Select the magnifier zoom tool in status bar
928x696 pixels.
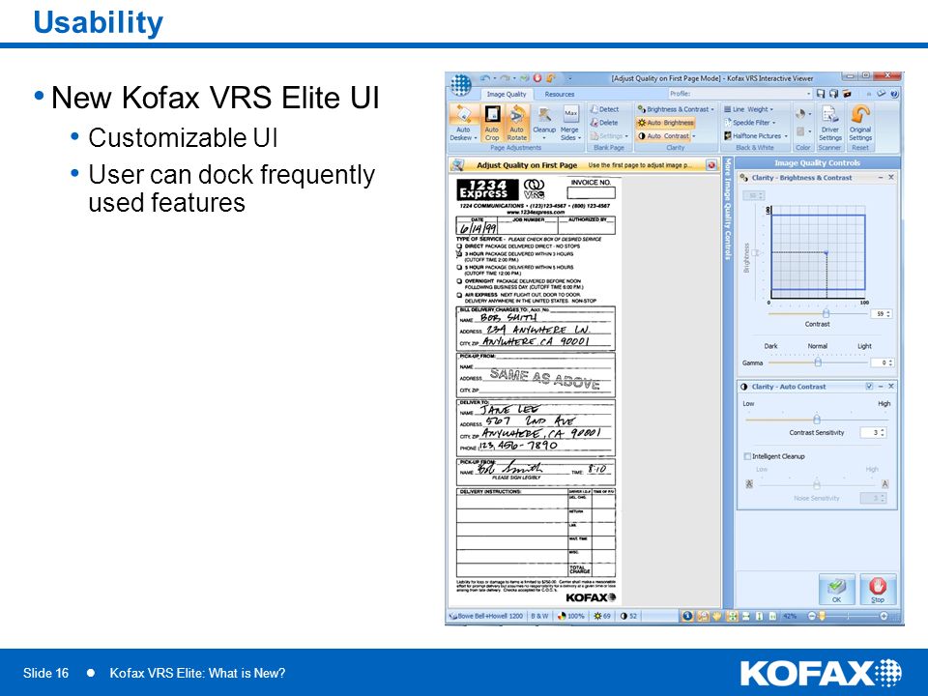703,616
